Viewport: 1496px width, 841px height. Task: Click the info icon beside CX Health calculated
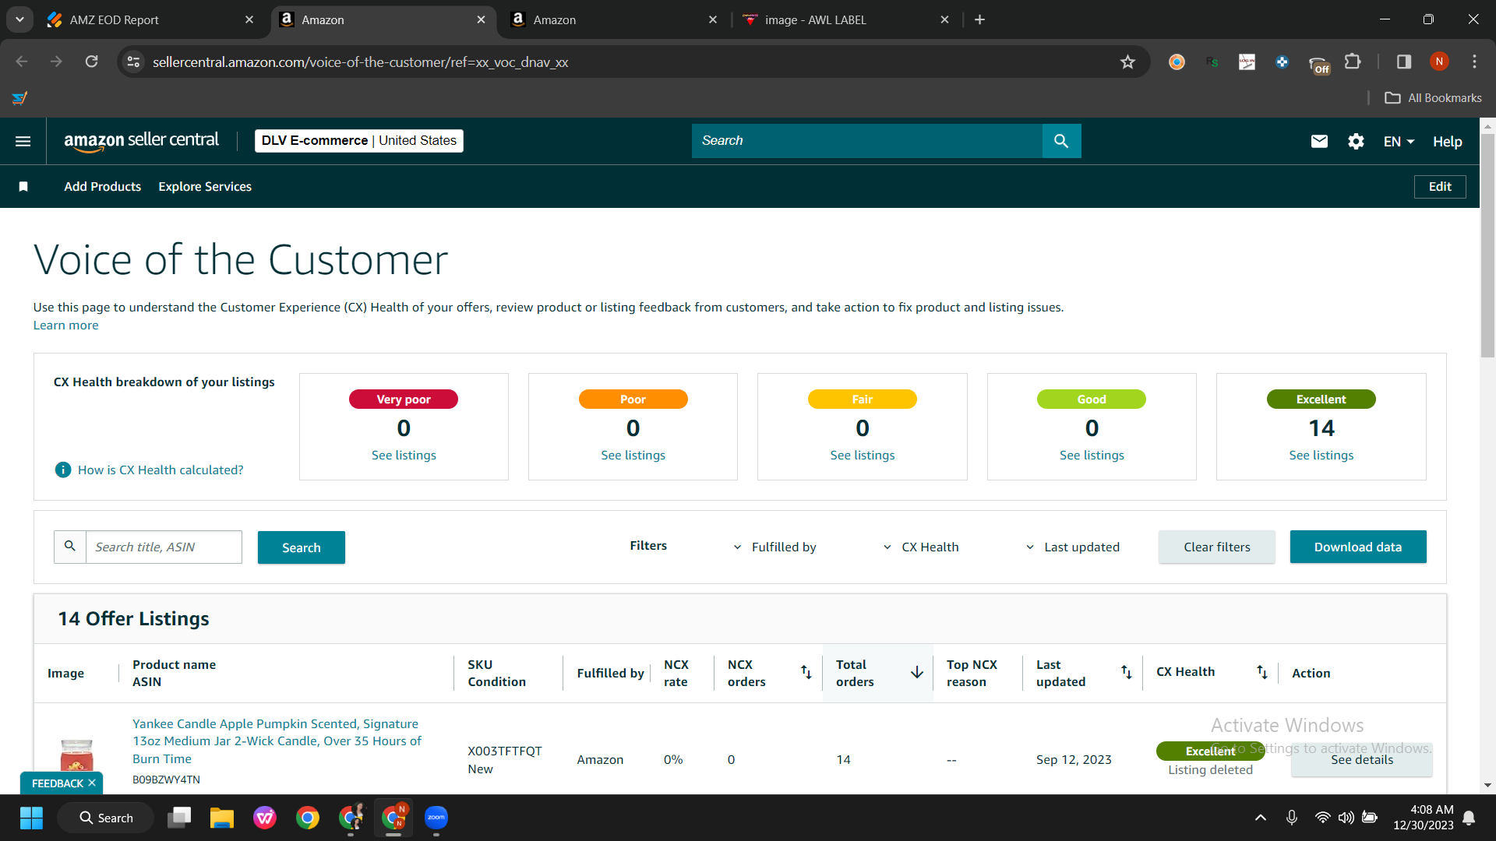[63, 470]
